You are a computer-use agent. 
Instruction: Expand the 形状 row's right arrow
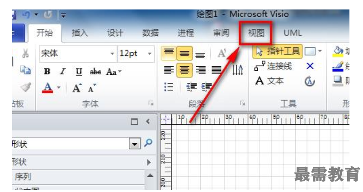pyautogui.click(x=149, y=162)
